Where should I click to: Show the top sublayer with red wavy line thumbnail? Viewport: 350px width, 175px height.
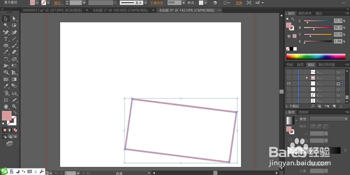pyautogui.click(x=289, y=72)
